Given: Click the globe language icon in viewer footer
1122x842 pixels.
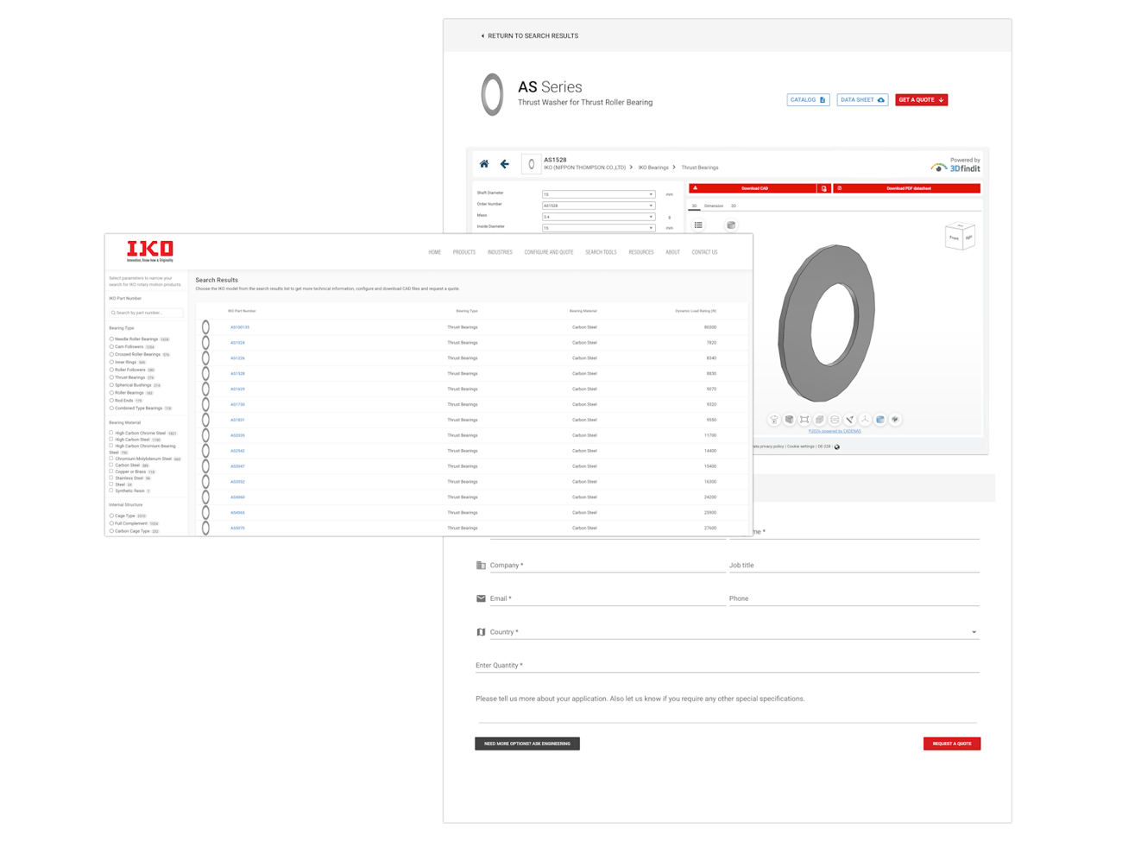Looking at the screenshot, I should [837, 447].
